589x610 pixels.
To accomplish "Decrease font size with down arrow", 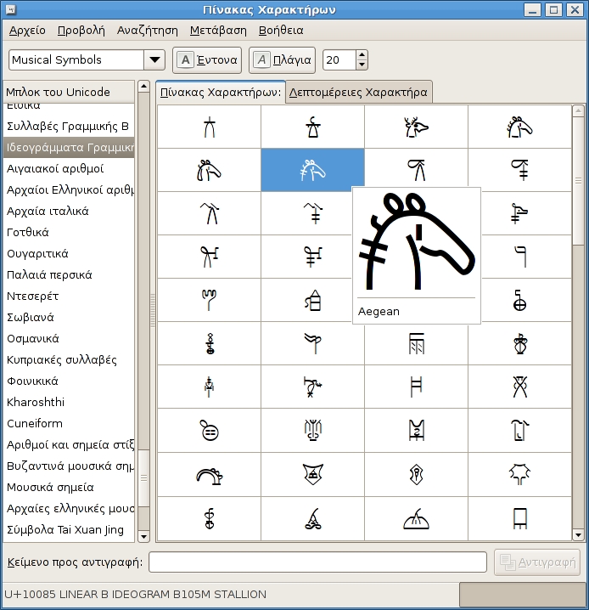I will click(362, 65).
